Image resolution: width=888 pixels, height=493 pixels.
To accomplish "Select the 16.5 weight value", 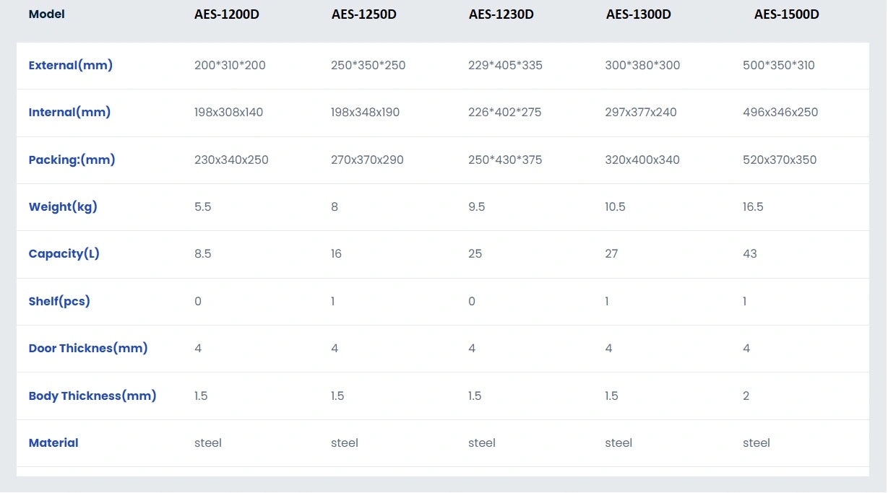I will pos(753,207).
